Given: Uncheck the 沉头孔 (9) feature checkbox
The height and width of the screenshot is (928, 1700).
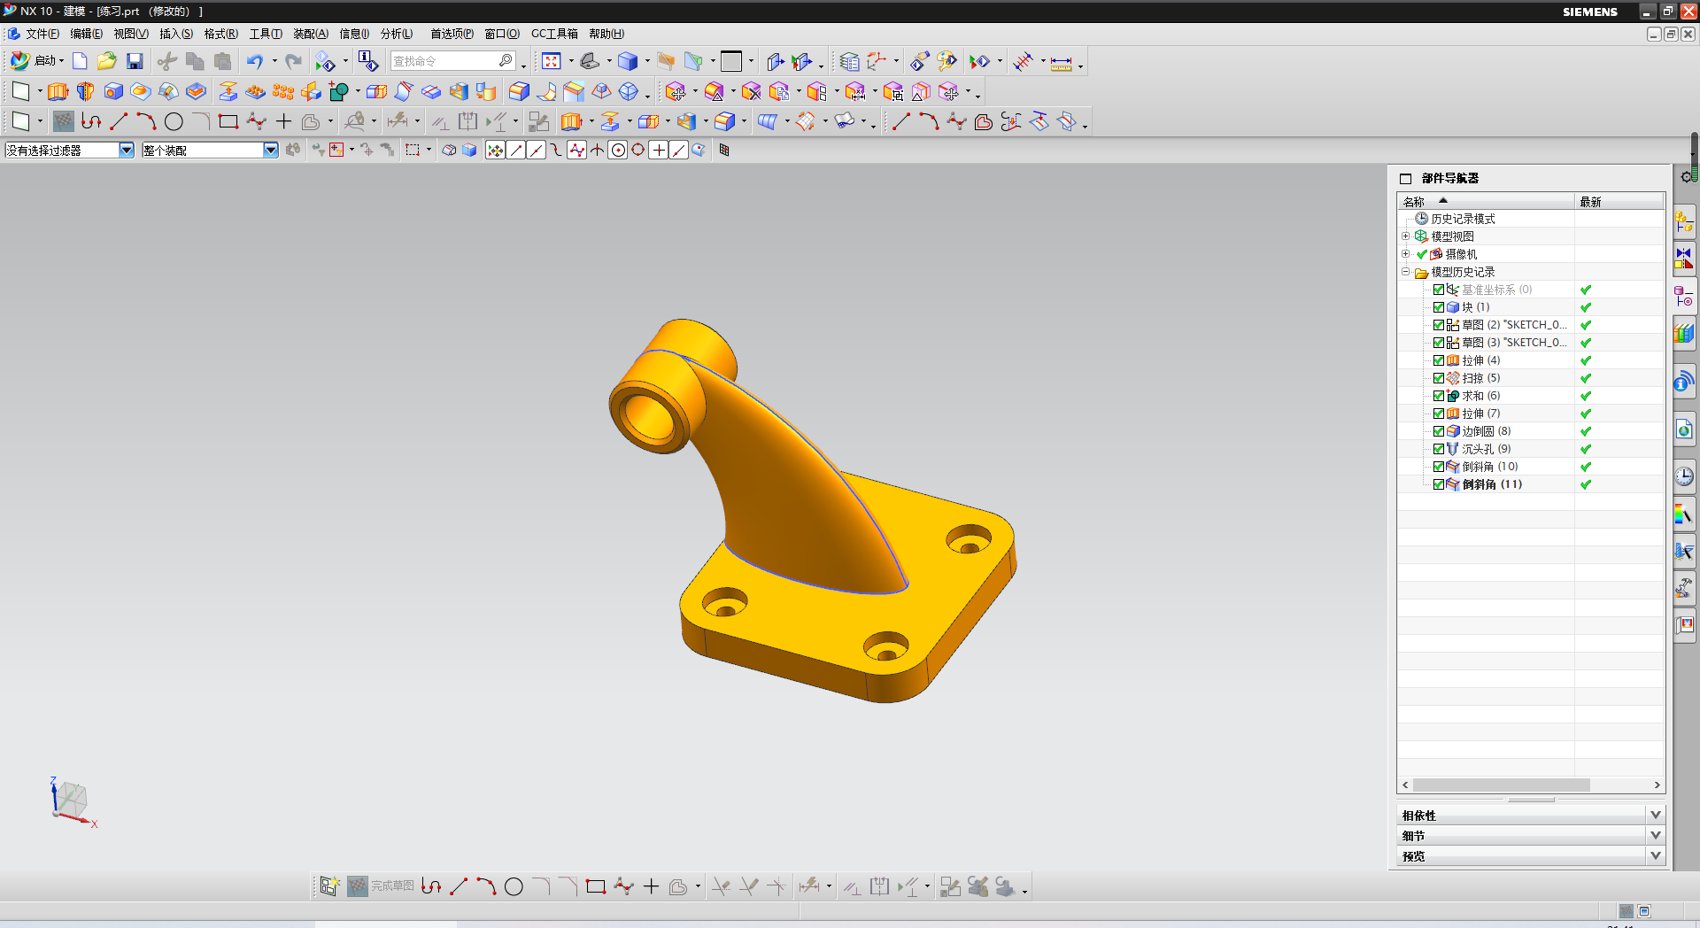Looking at the screenshot, I should point(1439,449).
